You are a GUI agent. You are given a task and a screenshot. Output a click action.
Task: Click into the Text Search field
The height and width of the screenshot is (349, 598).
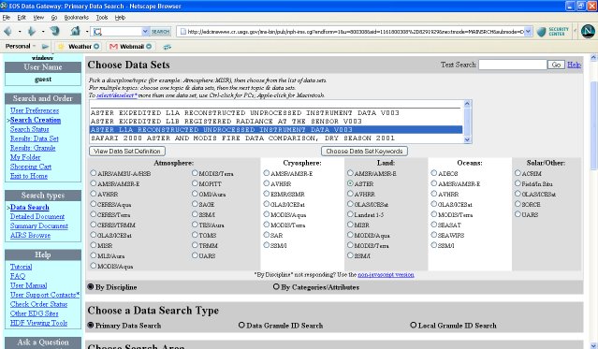(x=513, y=65)
